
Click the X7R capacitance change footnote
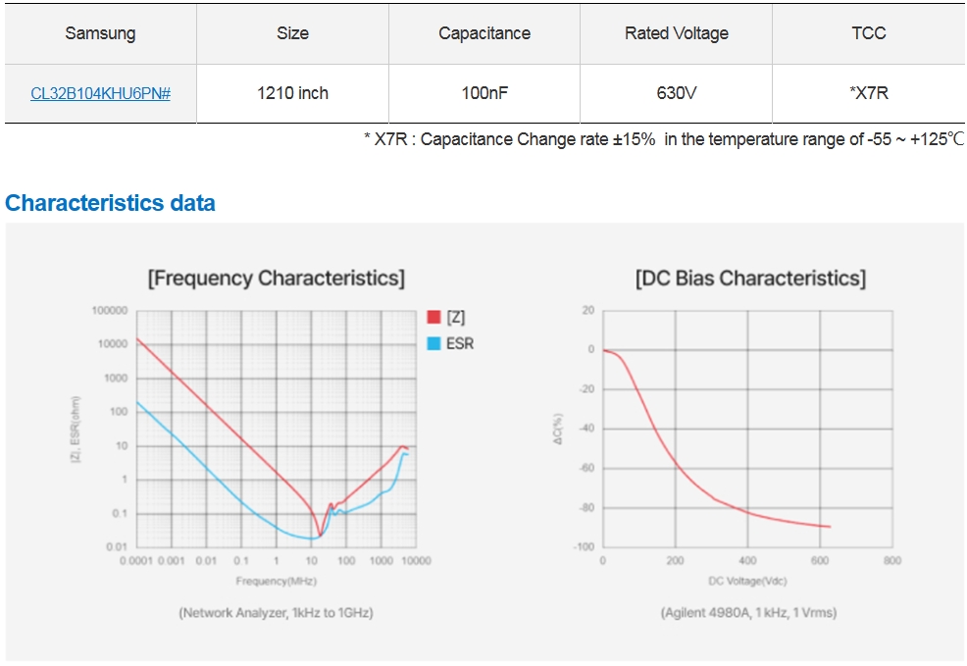[x=663, y=139]
